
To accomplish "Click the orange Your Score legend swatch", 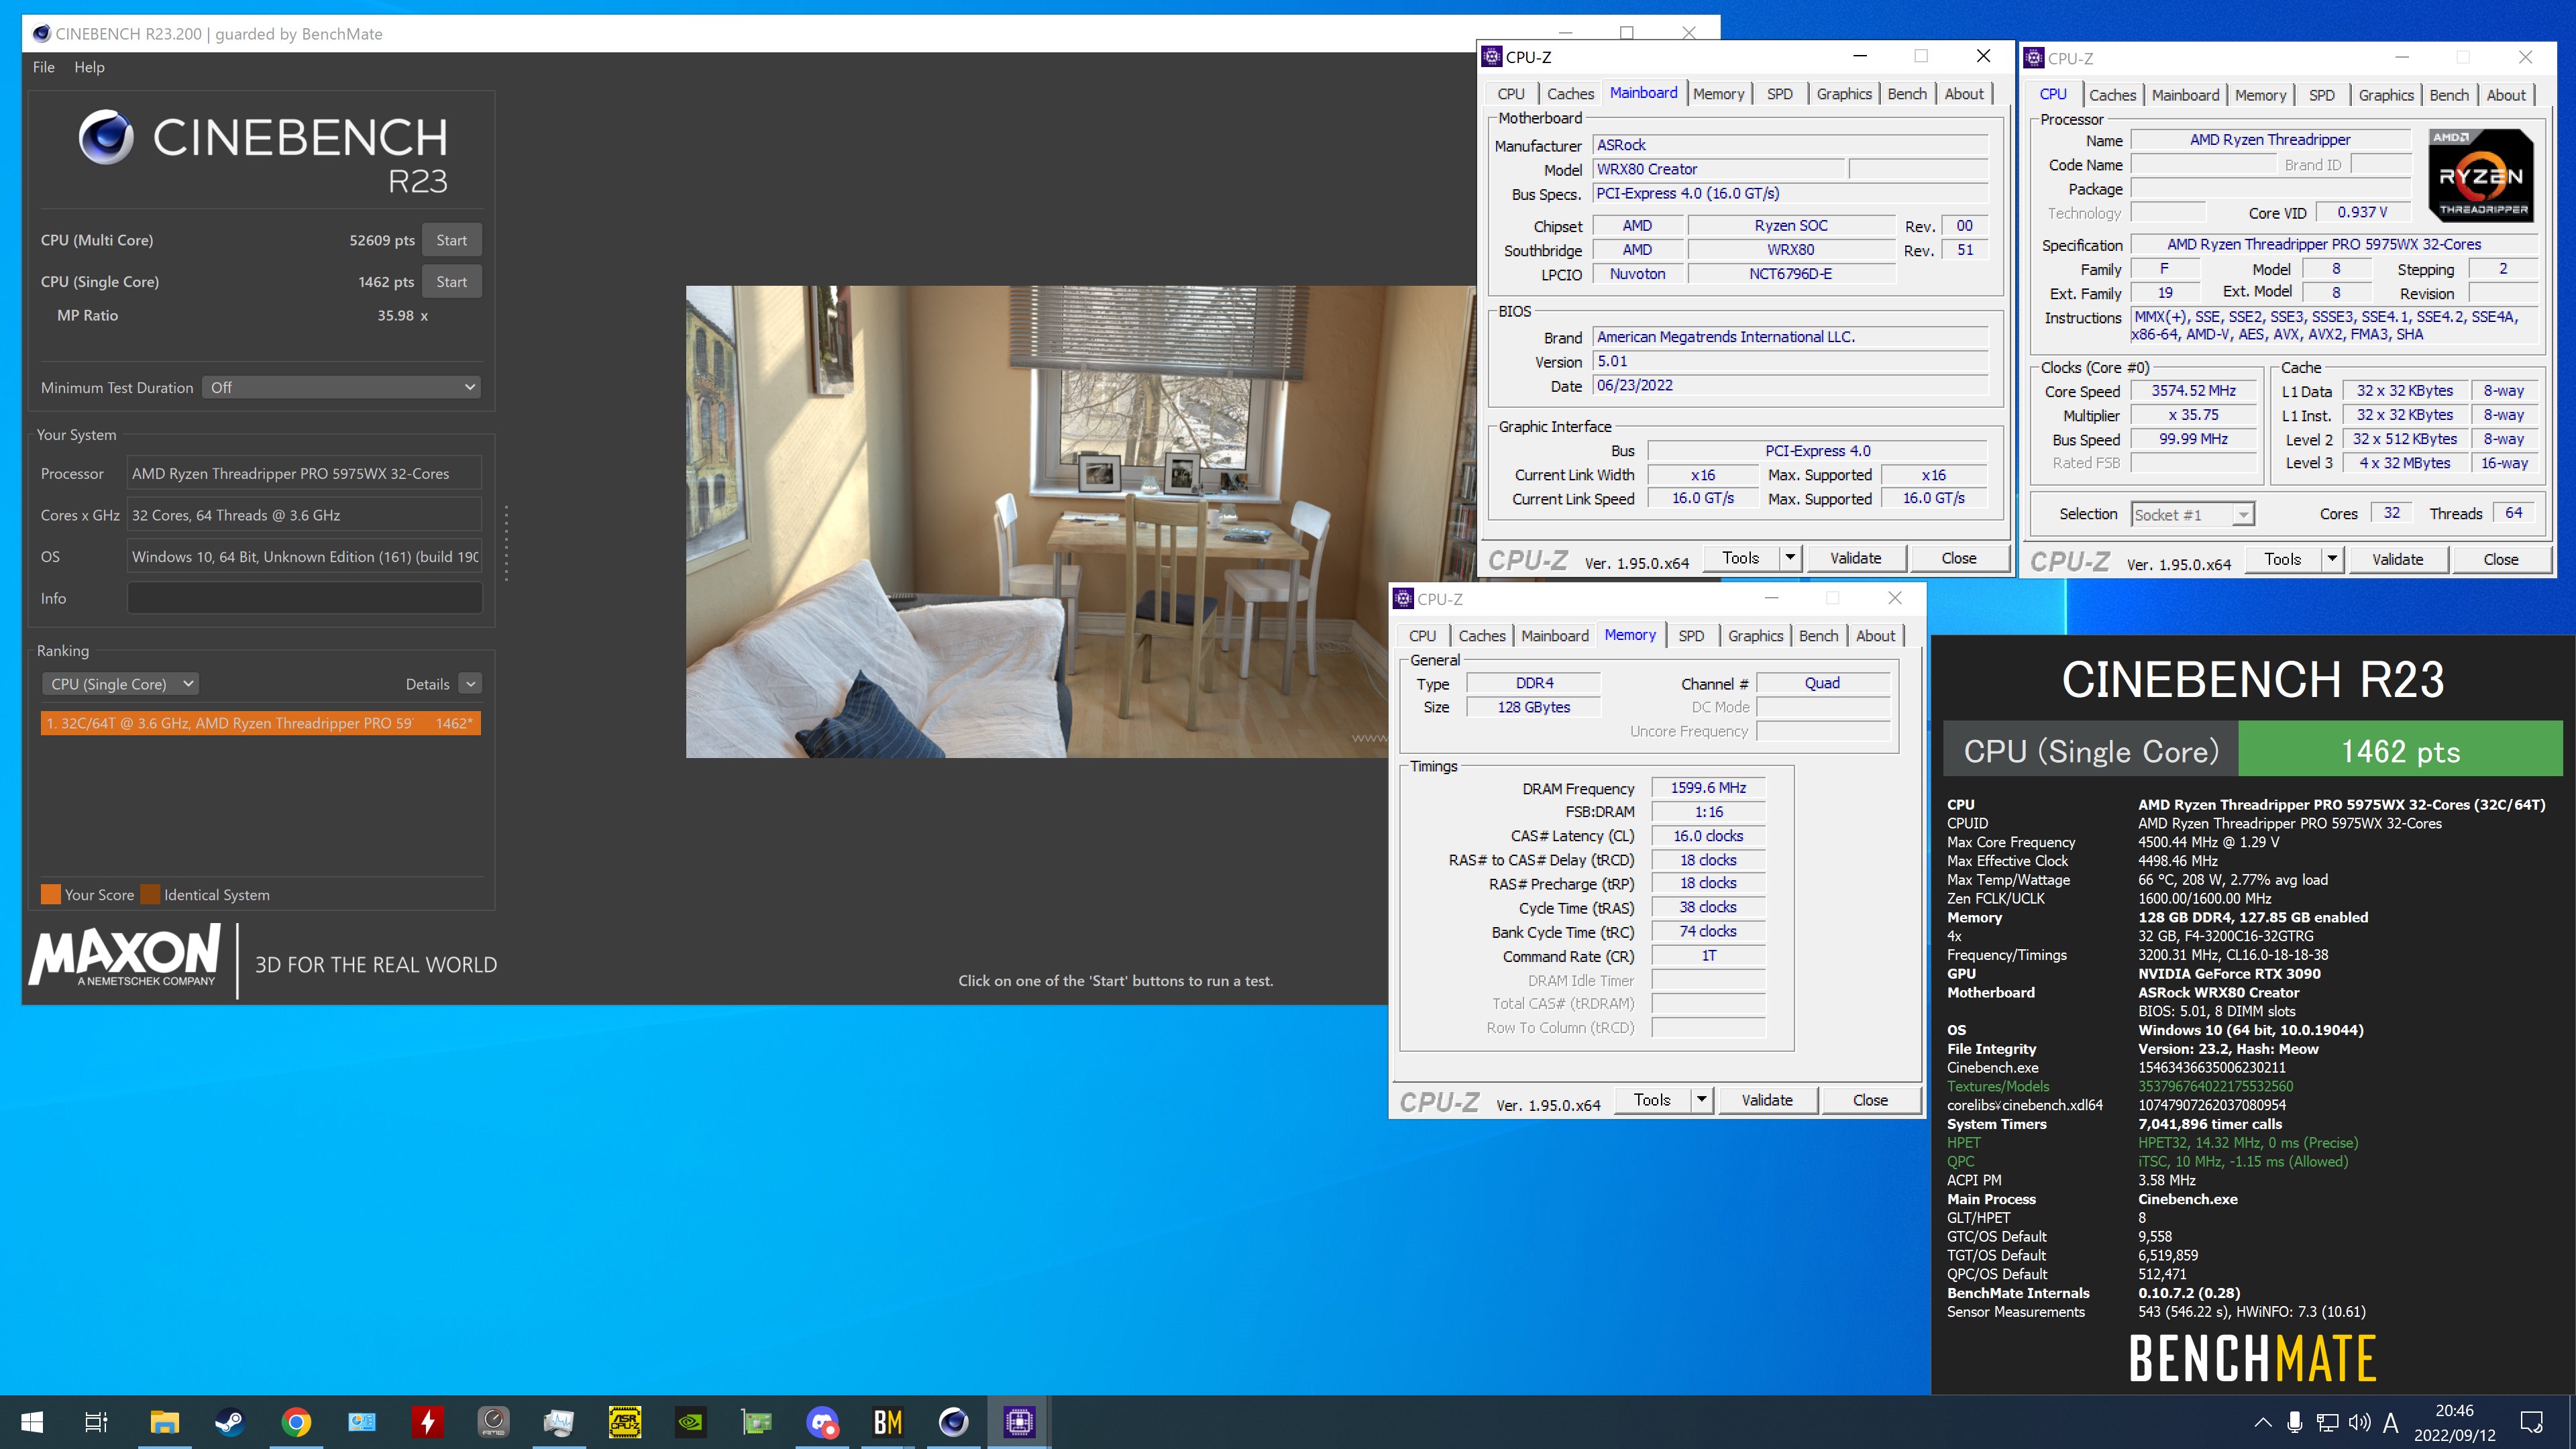I will coord(50,894).
